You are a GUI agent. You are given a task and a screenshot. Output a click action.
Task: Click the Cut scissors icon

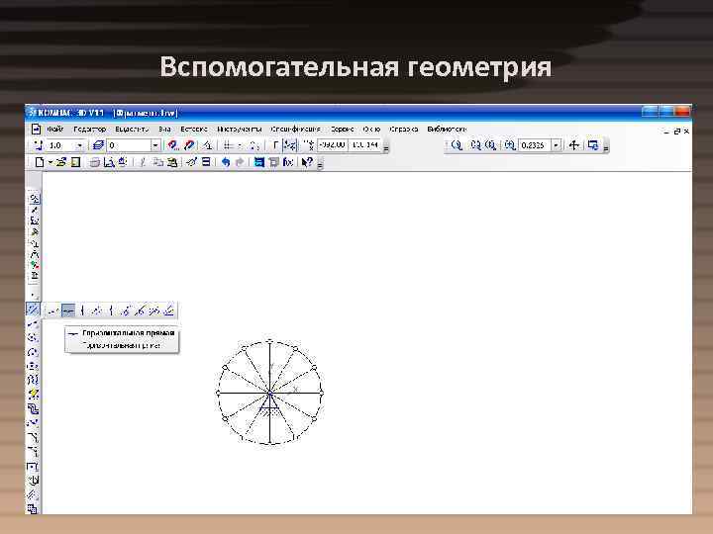(143, 162)
